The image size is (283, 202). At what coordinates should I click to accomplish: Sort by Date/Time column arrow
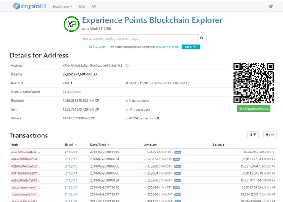(x=108, y=145)
